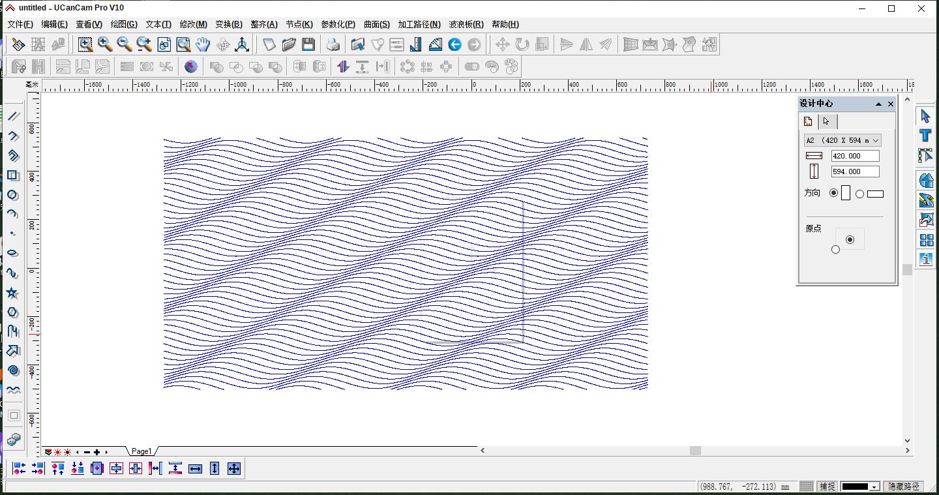Image resolution: width=939 pixels, height=495 pixels.
Task: Select the line drawing tool in left toolbar
Action: pyautogui.click(x=13, y=116)
